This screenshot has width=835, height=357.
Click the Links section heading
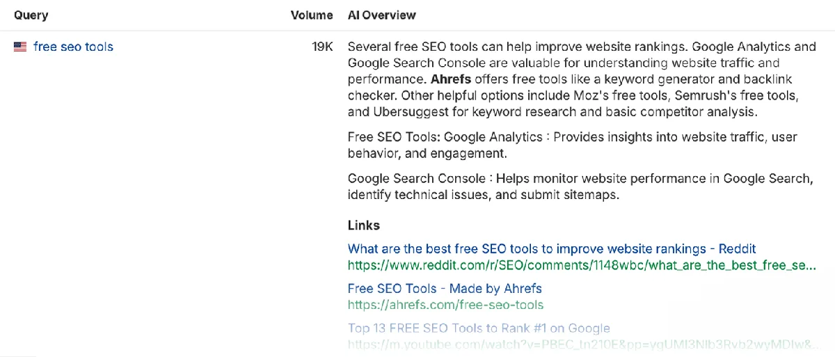pyautogui.click(x=364, y=225)
